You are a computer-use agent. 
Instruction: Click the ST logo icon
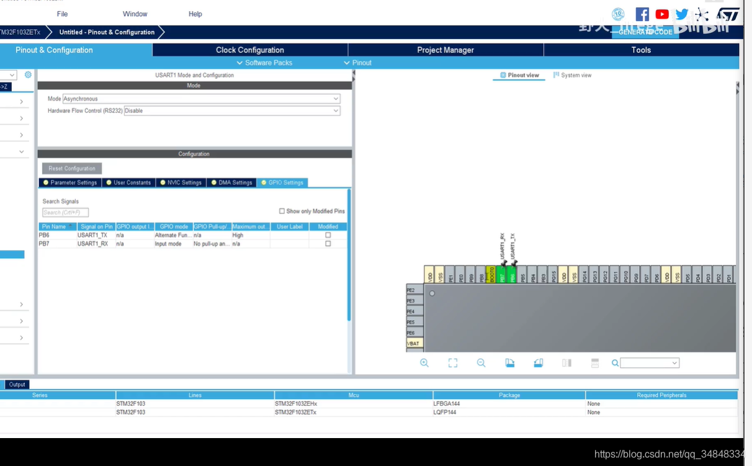[728, 14]
